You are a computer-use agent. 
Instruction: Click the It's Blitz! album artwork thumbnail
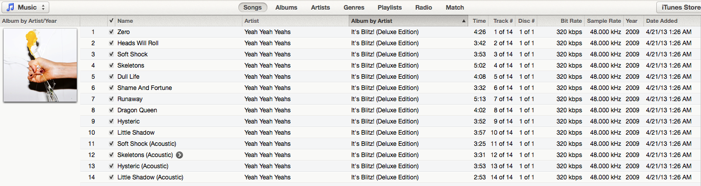coord(40,65)
